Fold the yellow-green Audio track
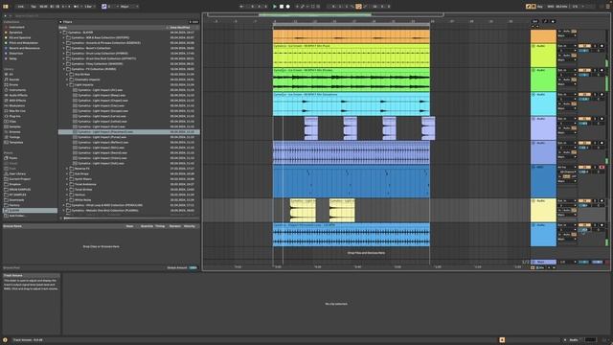Image resolution: width=613 pixels, height=345 pixels. click(534, 46)
